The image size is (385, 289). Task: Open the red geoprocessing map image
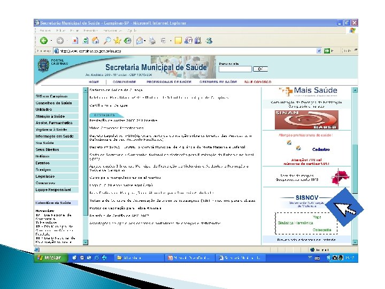point(340,177)
